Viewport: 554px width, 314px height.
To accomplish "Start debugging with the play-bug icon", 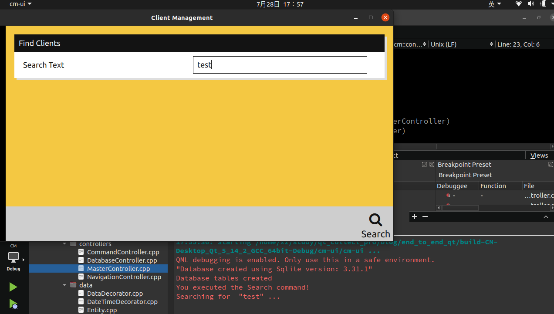I will click(x=14, y=304).
